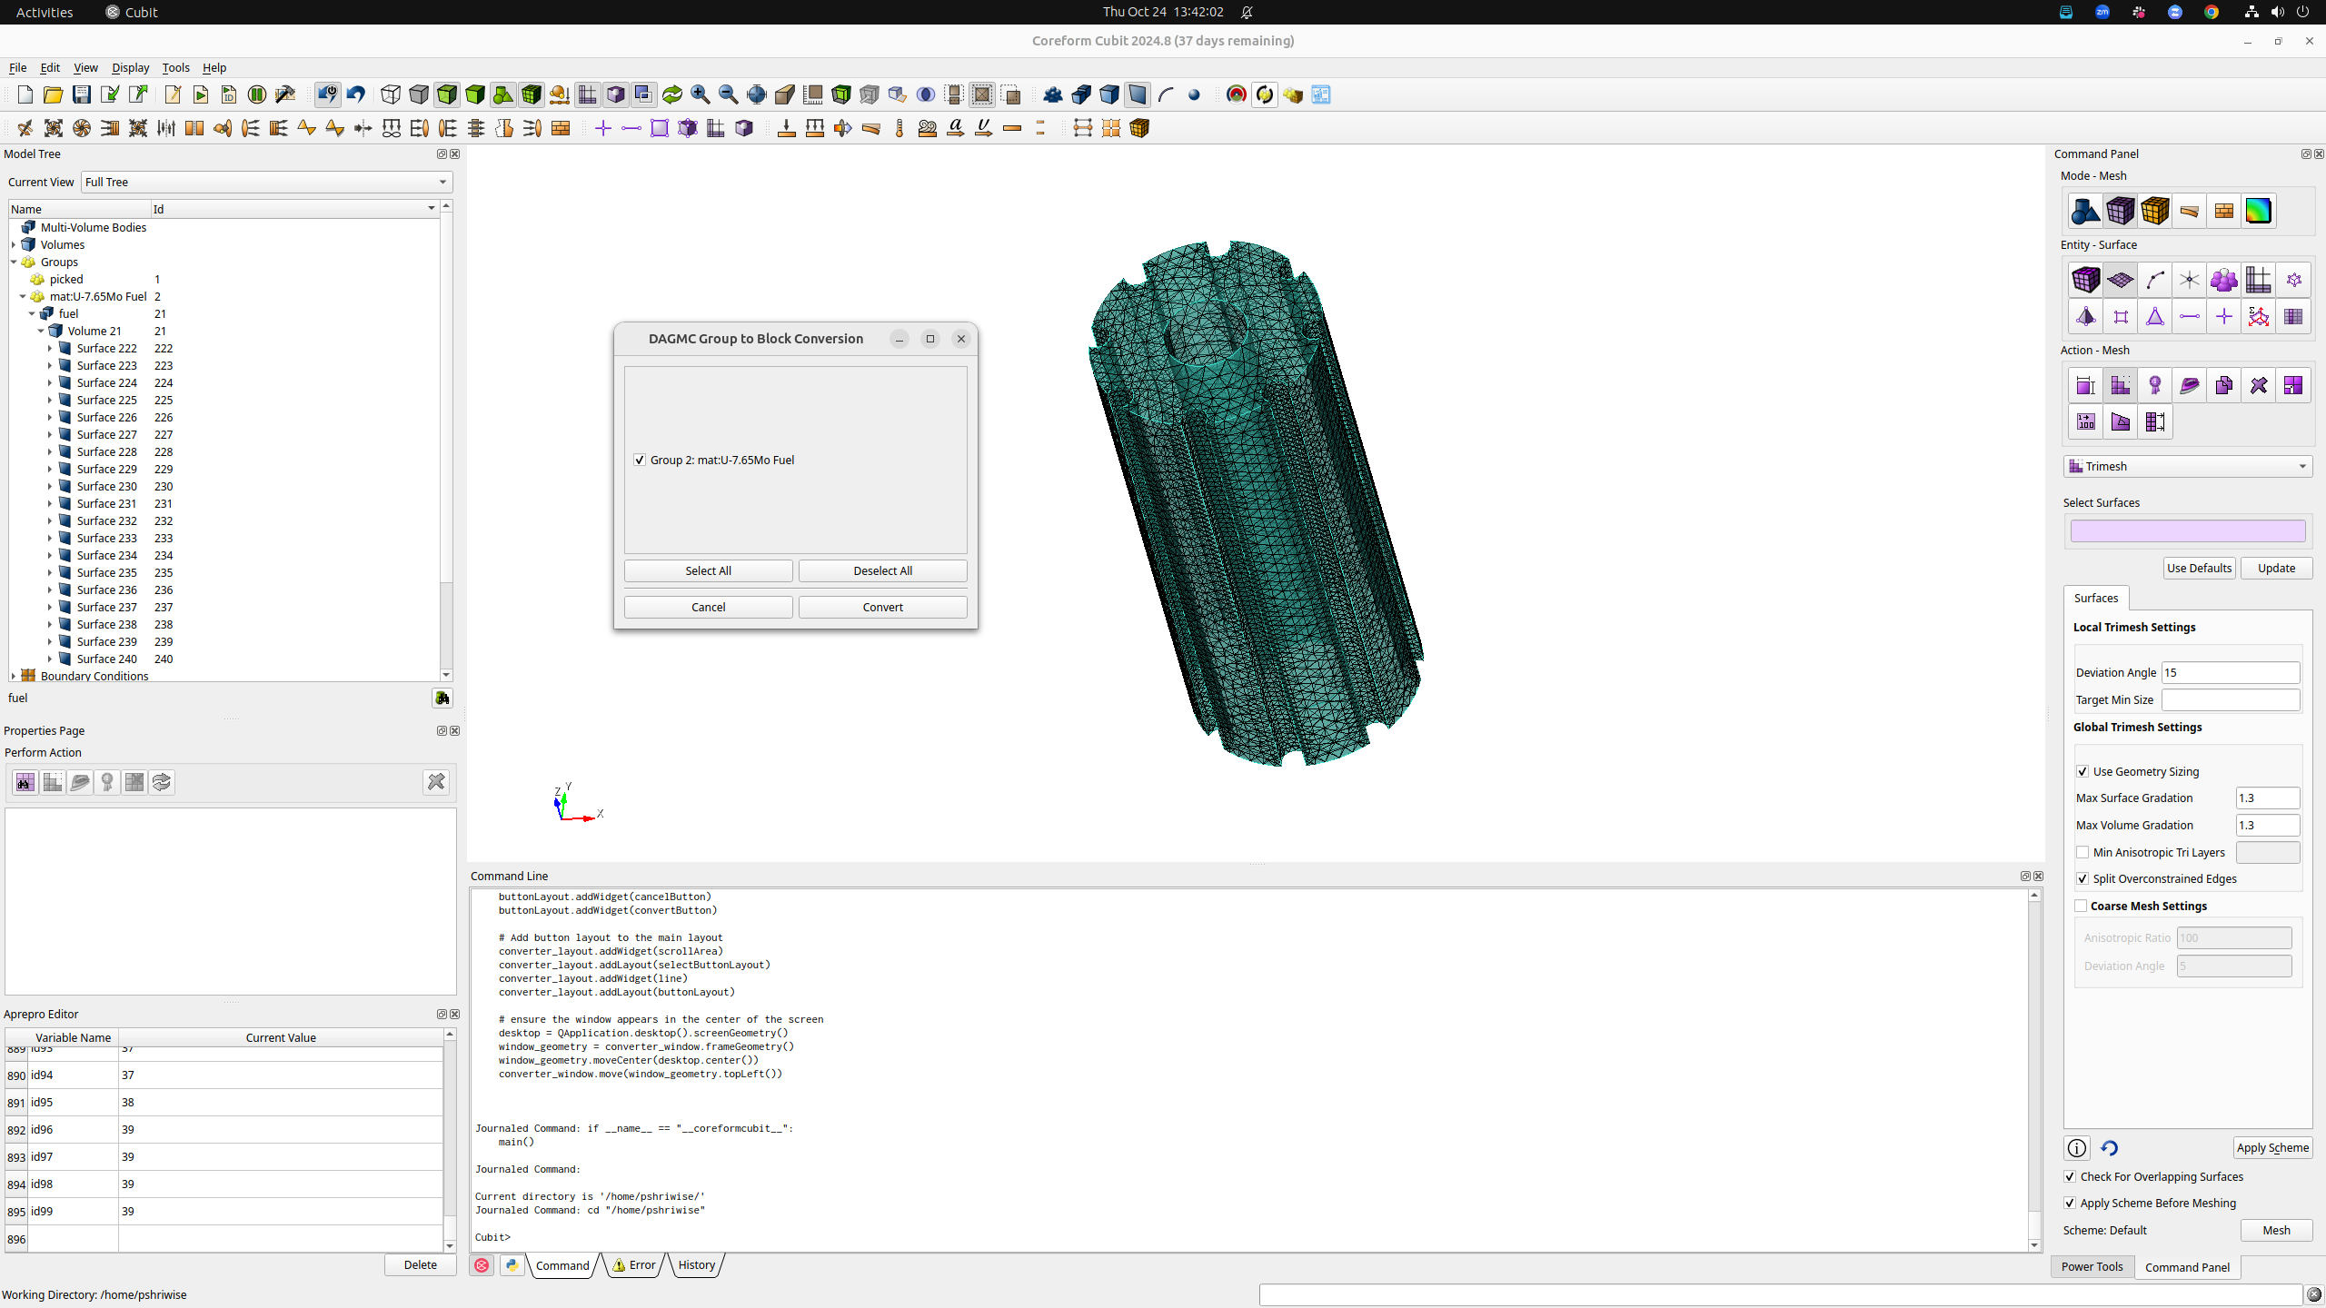This screenshot has height=1308, width=2326.
Task: Click the binoculars find icon beside fuel
Action: (442, 698)
